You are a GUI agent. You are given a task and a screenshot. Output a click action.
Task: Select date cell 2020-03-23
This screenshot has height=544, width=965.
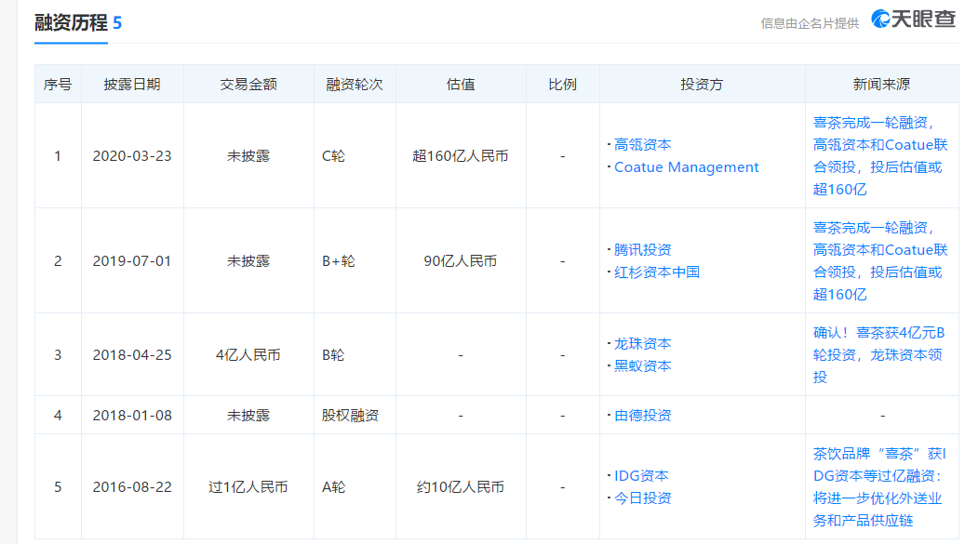click(x=132, y=156)
